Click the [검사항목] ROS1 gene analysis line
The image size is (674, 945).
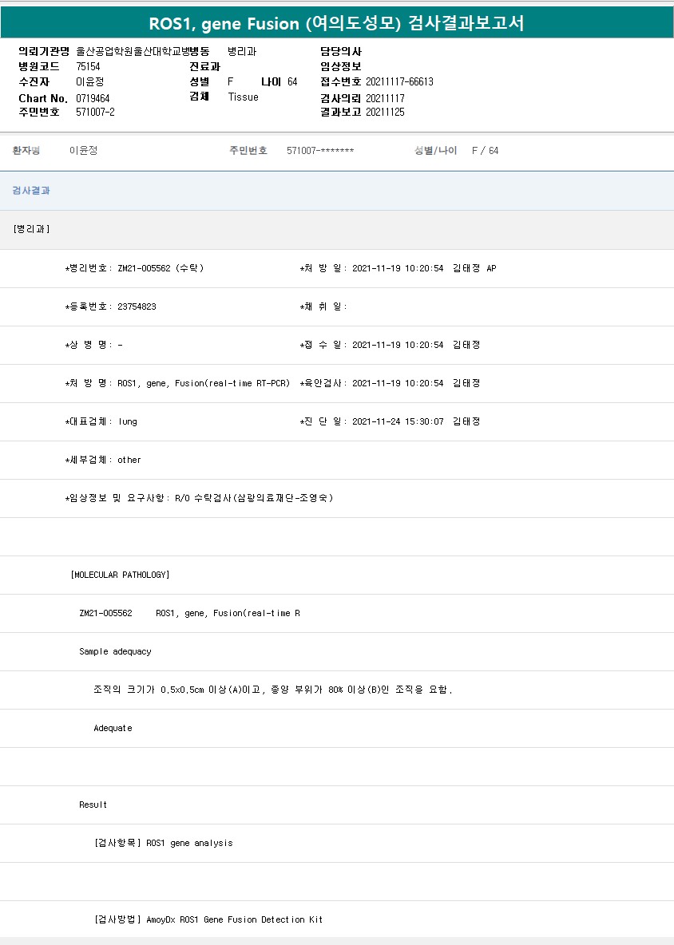(164, 843)
